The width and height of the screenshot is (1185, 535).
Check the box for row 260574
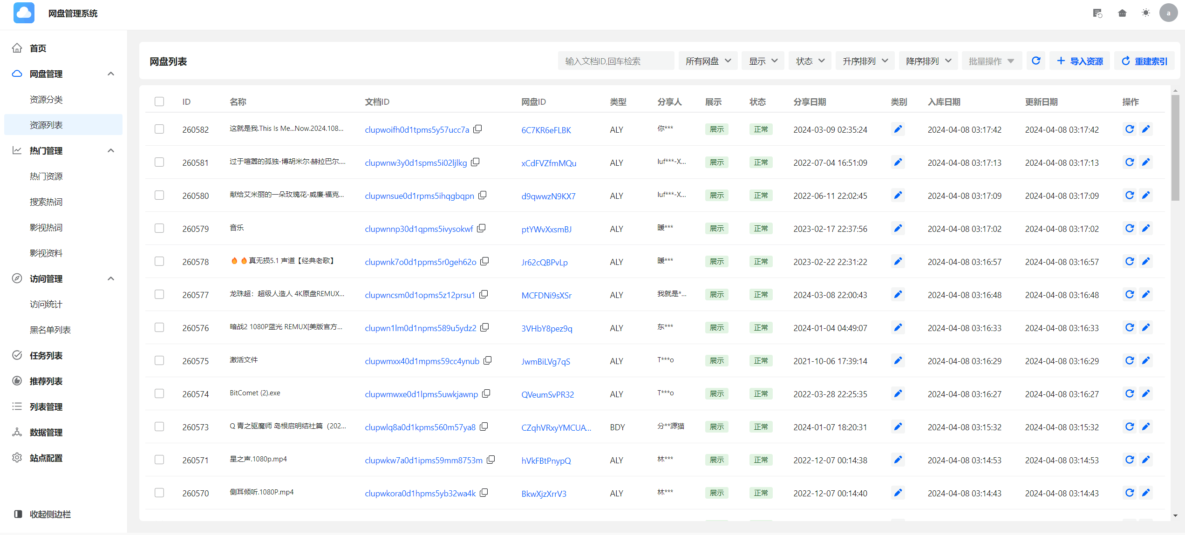pos(159,393)
